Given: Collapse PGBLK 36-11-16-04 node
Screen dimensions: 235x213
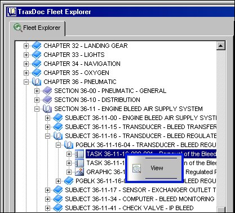Looking at the screenshot, I should coord(58,145).
